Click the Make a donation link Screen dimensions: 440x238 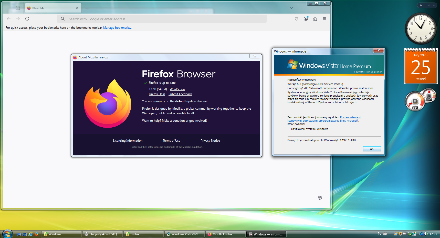pos(173,121)
